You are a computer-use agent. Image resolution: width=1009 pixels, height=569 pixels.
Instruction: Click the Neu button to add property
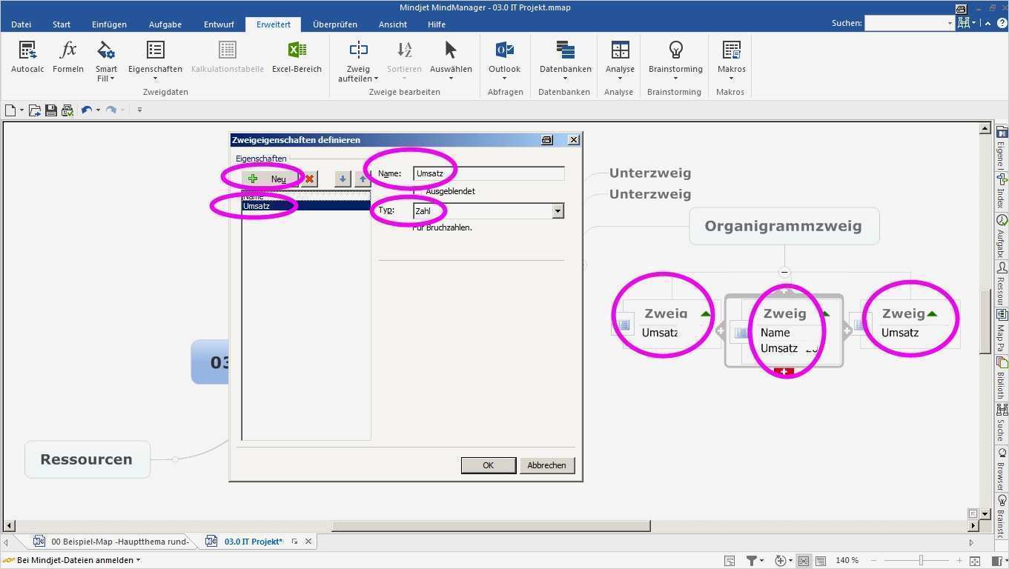pyautogui.click(x=271, y=179)
